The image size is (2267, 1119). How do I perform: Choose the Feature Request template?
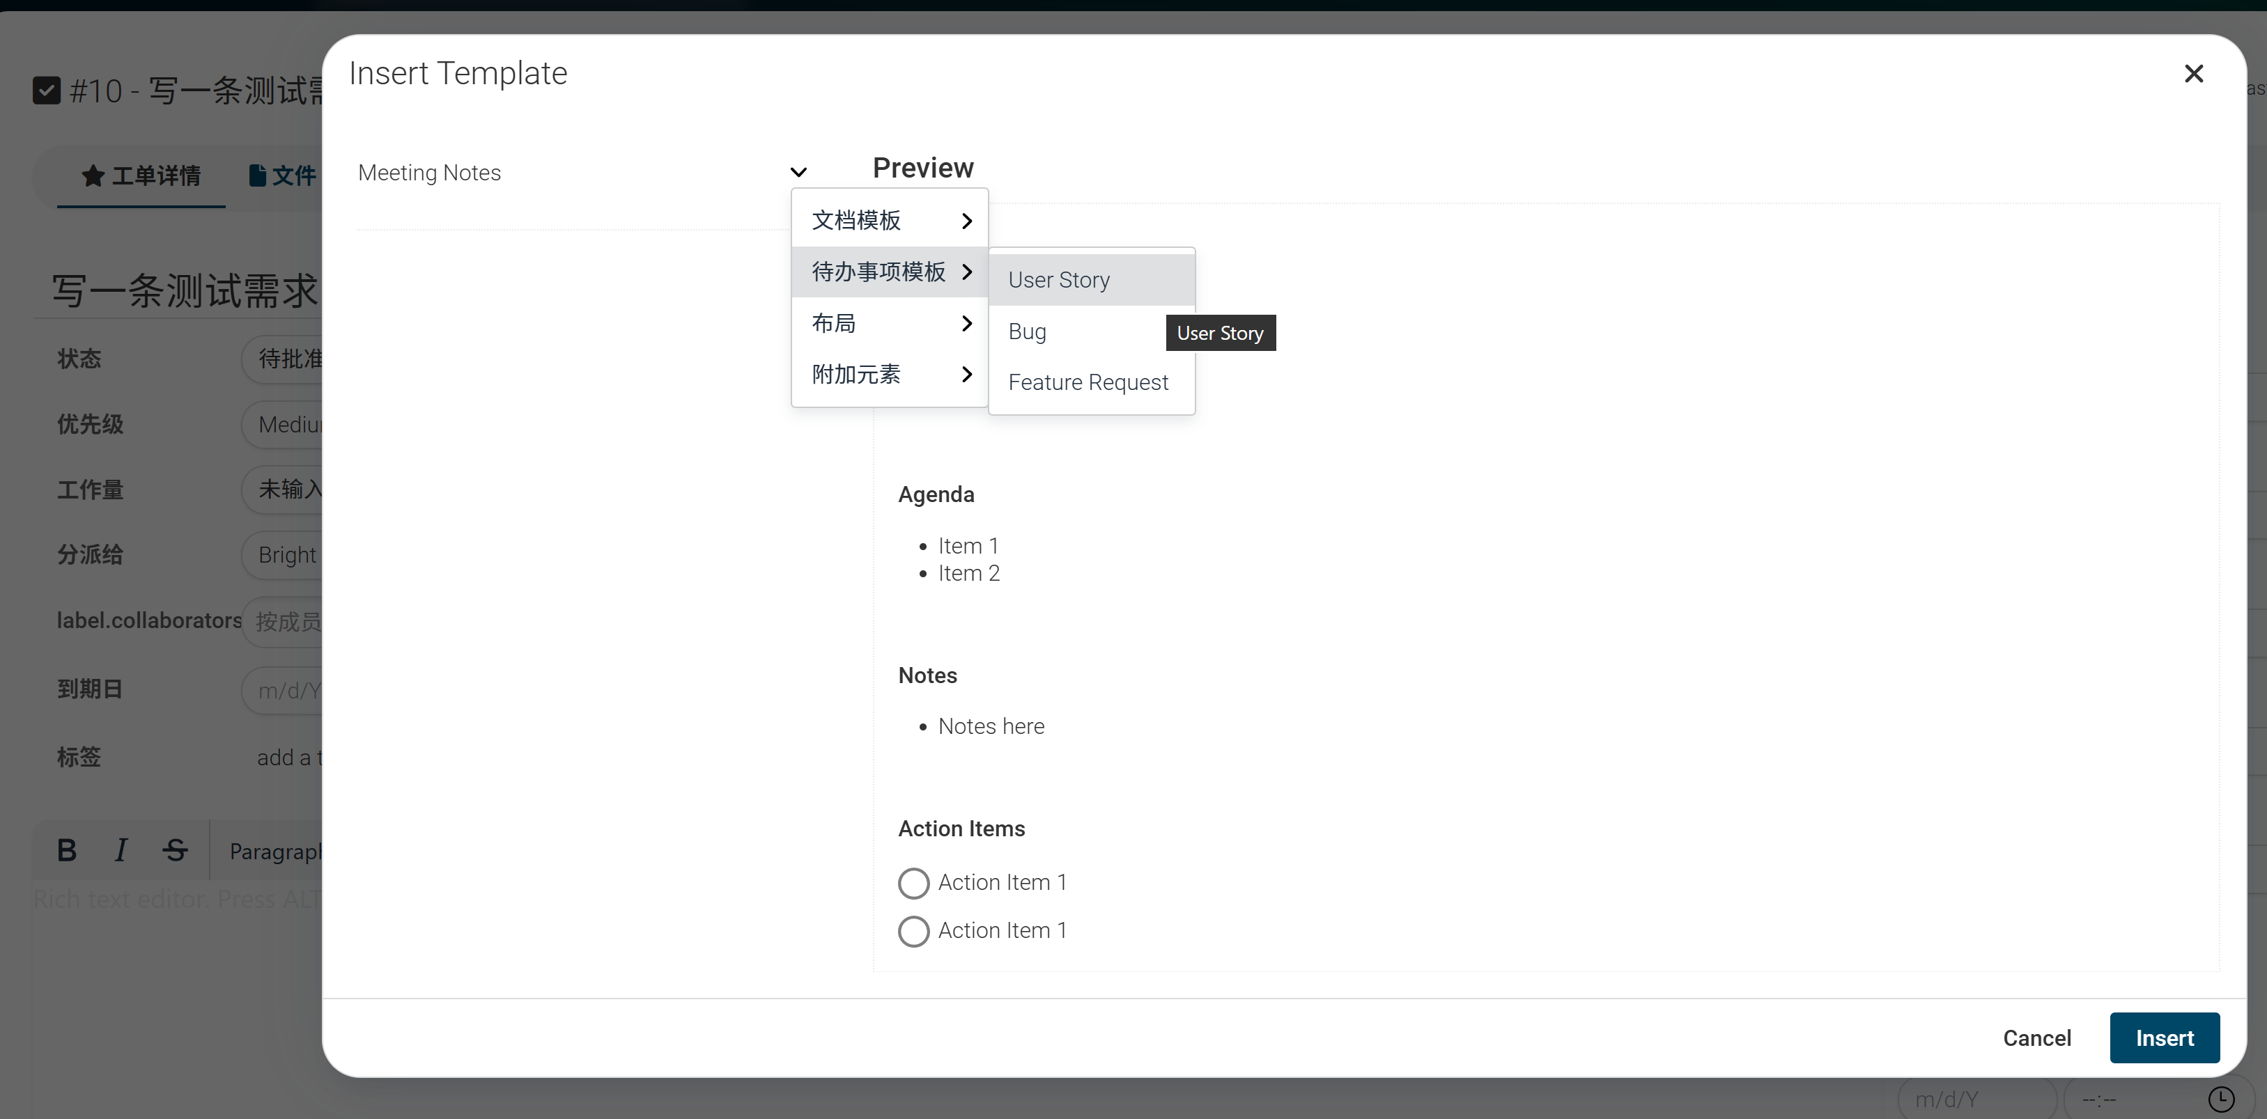coord(1088,383)
